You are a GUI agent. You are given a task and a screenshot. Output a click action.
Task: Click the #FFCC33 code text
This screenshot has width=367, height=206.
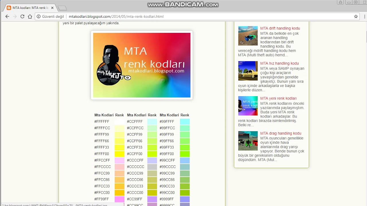click(x=102, y=186)
